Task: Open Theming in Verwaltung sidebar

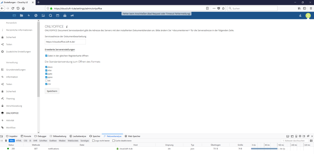Action: coord(10,99)
